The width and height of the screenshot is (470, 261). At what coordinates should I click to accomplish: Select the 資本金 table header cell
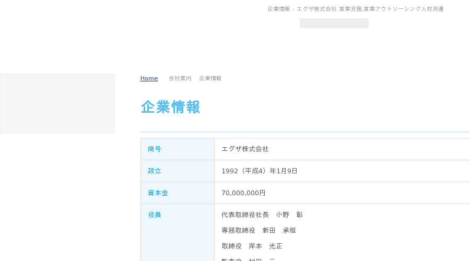(x=178, y=193)
